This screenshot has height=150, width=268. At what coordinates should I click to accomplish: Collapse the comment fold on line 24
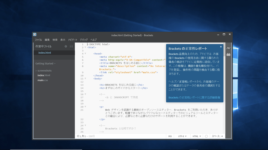(x=85, y=126)
